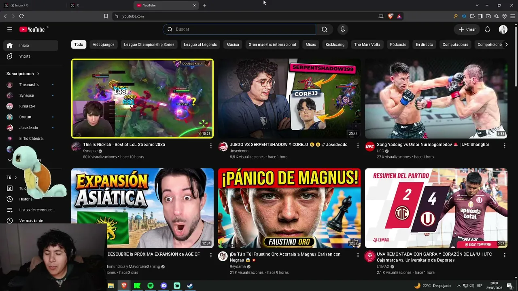Go to the YouTube logo home link
518x291 pixels.
32,30
